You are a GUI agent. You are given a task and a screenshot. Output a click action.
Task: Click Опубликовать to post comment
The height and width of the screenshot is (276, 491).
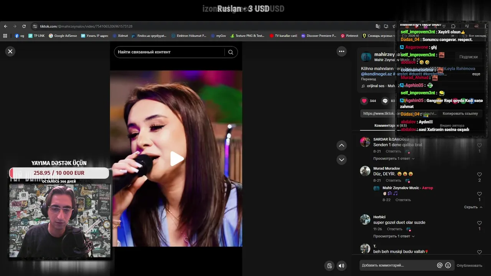coord(469,265)
